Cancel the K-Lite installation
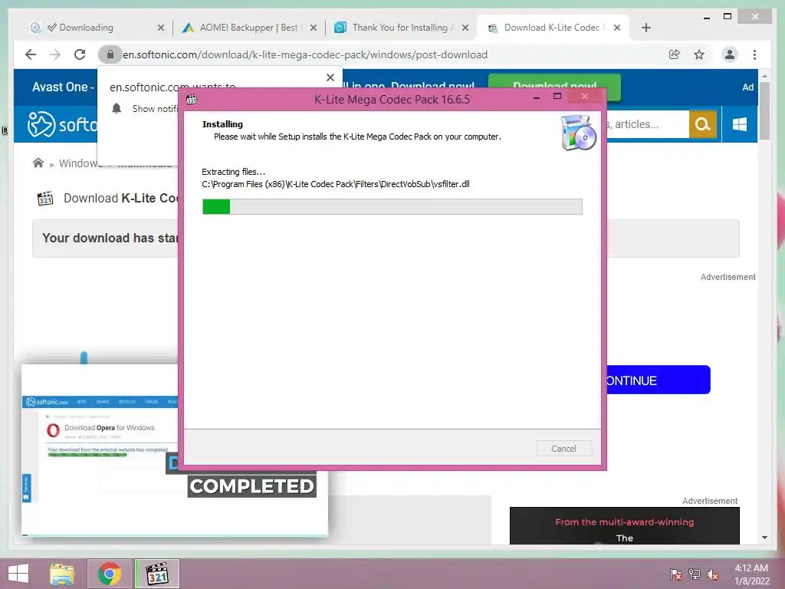785x589 pixels. click(563, 448)
